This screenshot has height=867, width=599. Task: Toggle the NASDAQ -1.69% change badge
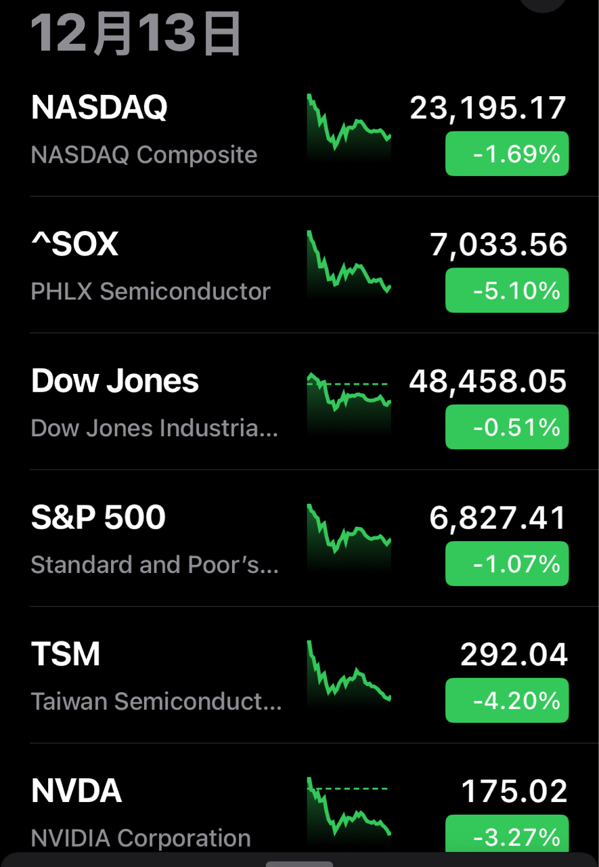[x=506, y=154]
